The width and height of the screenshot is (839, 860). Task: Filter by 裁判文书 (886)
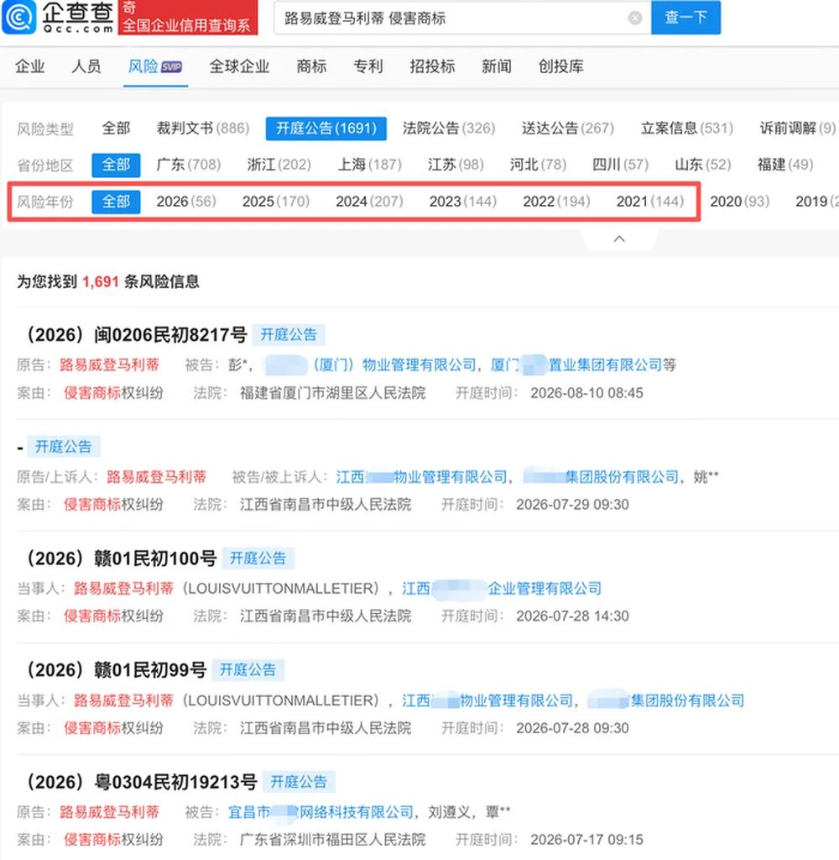(203, 128)
